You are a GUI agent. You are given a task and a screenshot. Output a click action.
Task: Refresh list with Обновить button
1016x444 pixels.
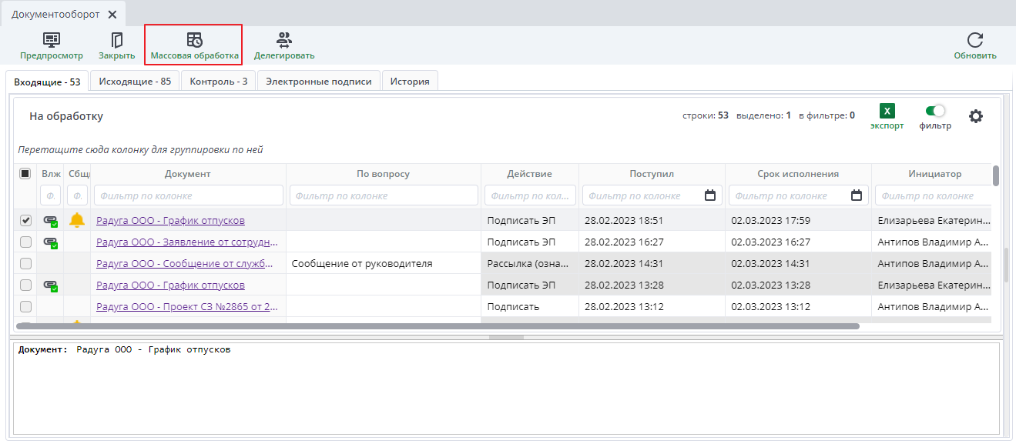[x=975, y=46]
